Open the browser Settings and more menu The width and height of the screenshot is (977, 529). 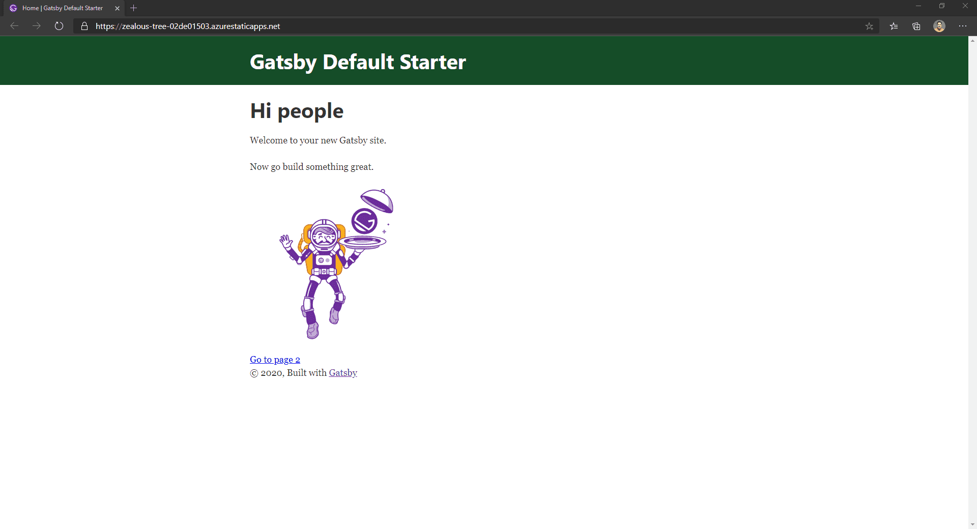tap(963, 26)
